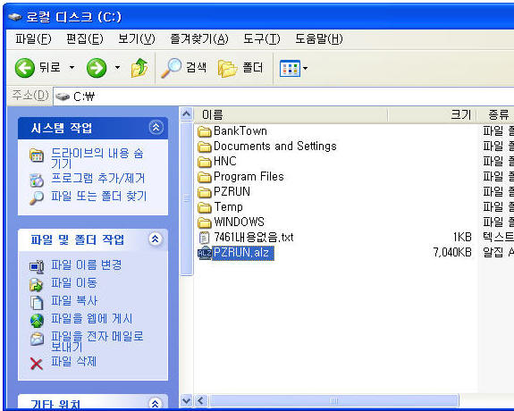Open Back button history dropdown arrow
This screenshot has width=514, height=411.
pyautogui.click(x=72, y=68)
